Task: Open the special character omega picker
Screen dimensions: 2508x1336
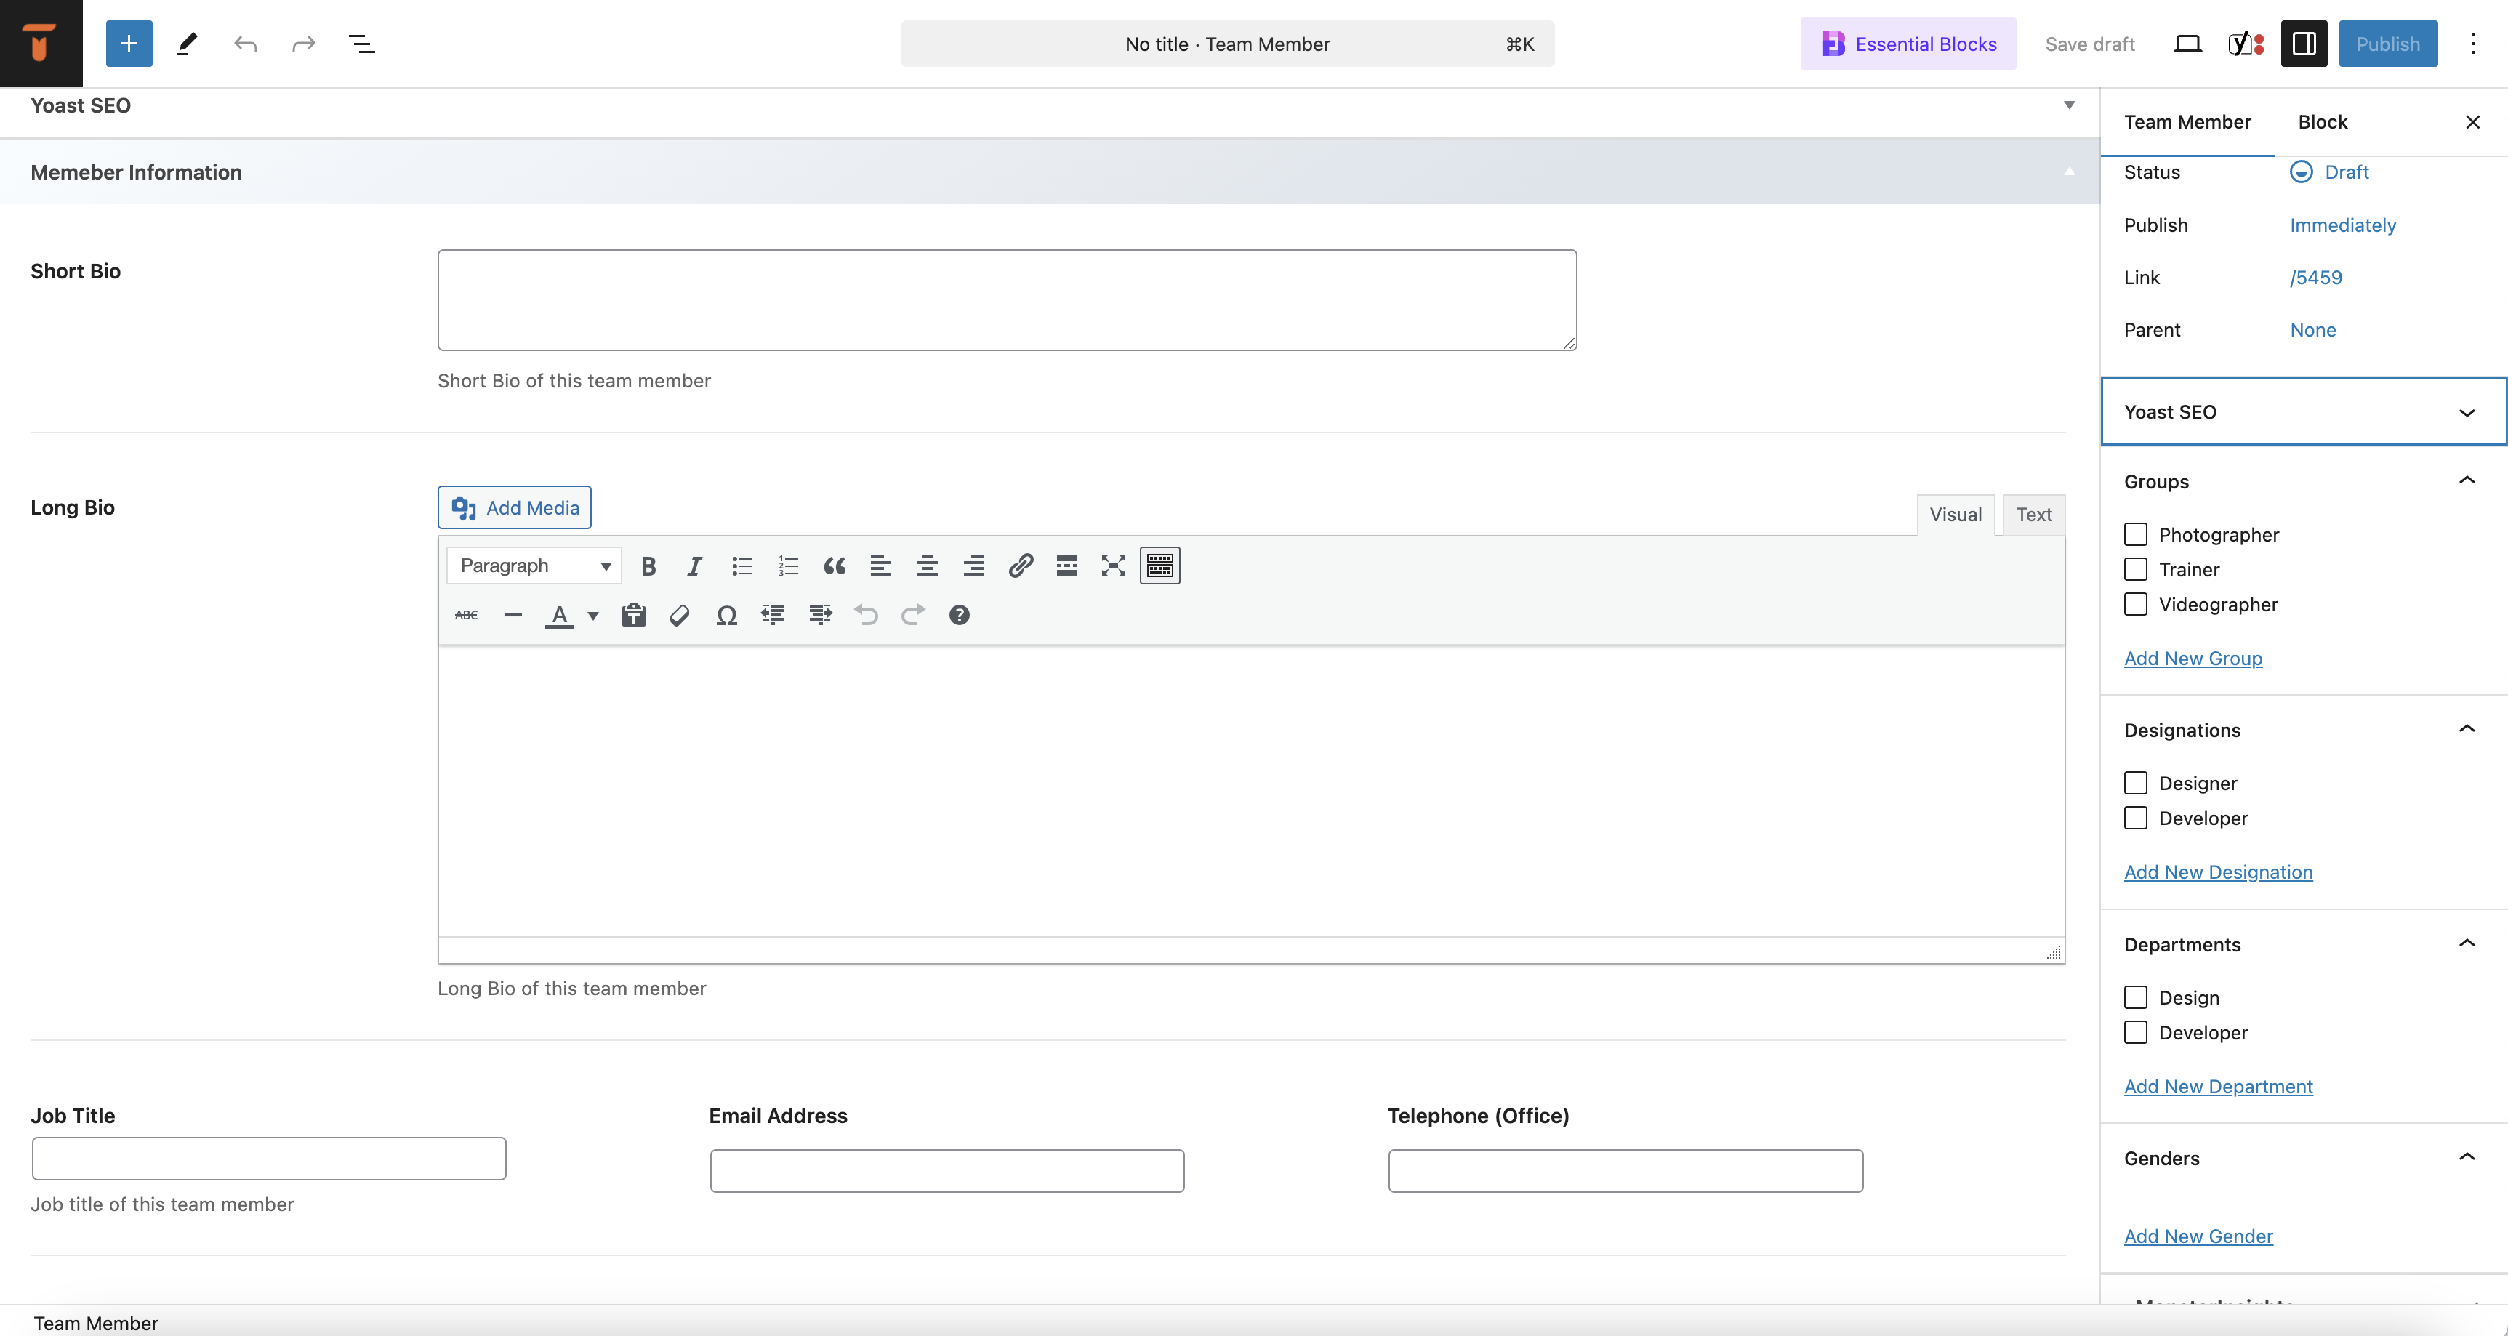Action: point(726,616)
